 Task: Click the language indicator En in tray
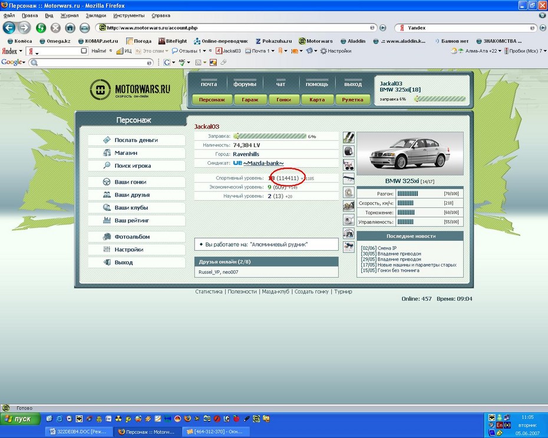pyautogui.click(x=500, y=425)
